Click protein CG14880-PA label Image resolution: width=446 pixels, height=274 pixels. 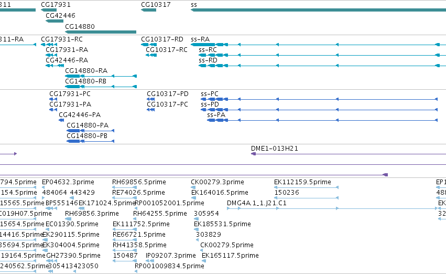(x=88, y=125)
